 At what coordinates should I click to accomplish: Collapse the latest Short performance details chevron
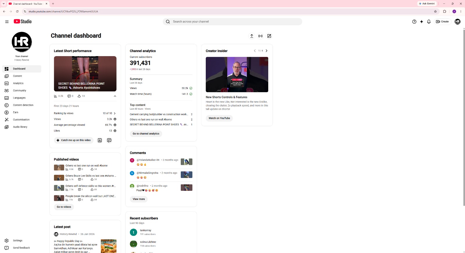pos(115,96)
